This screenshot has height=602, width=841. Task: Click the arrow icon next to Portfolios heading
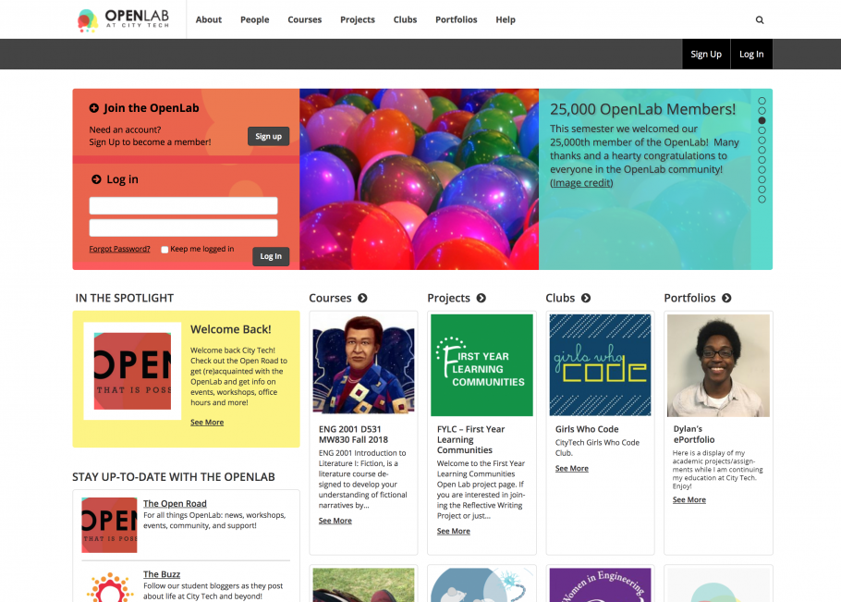pyautogui.click(x=726, y=298)
